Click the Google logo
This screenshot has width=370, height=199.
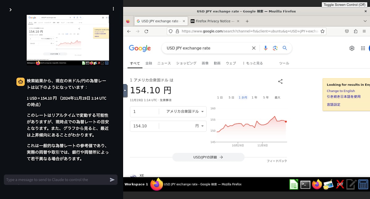click(140, 48)
